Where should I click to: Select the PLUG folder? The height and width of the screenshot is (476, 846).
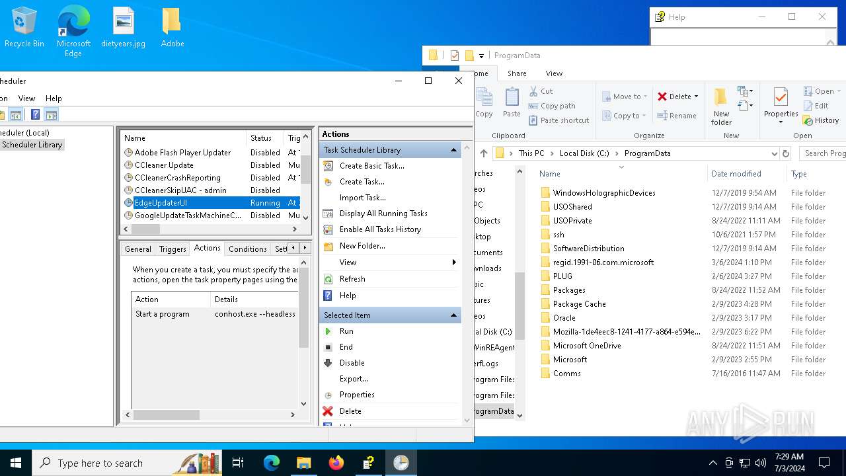point(562,276)
